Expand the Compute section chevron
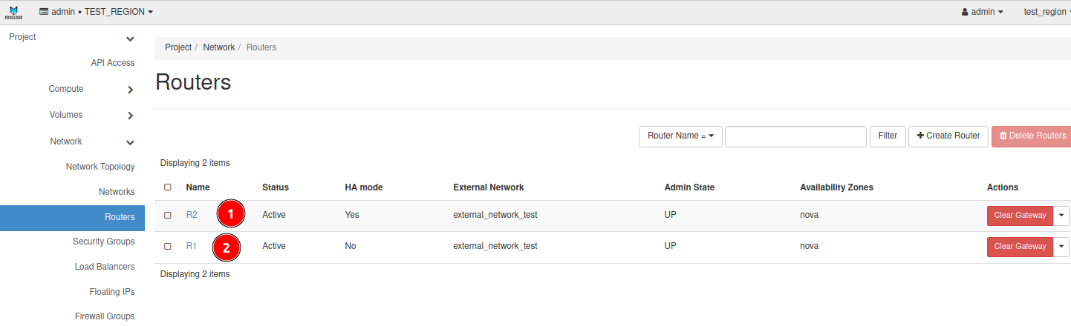Viewport: 1071px width, 326px height. (x=131, y=90)
